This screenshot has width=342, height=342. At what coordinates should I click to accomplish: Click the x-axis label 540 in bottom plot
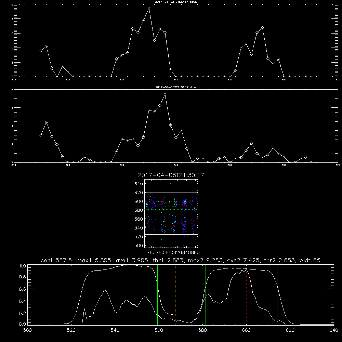click(115, 330)
